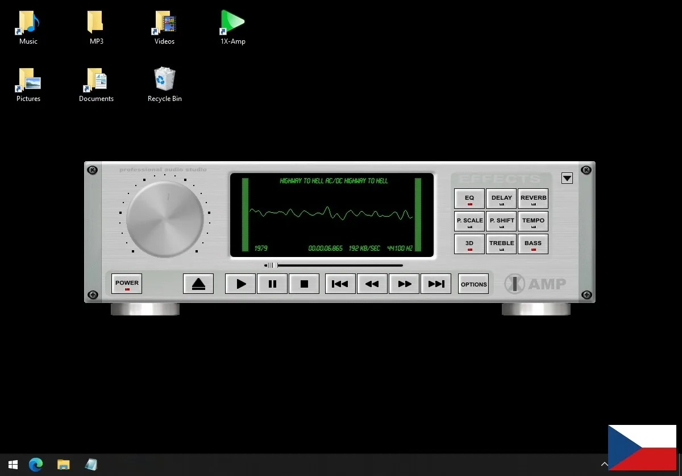Click the Eject button to open files
682x476 pixels.
coord(198,284)
